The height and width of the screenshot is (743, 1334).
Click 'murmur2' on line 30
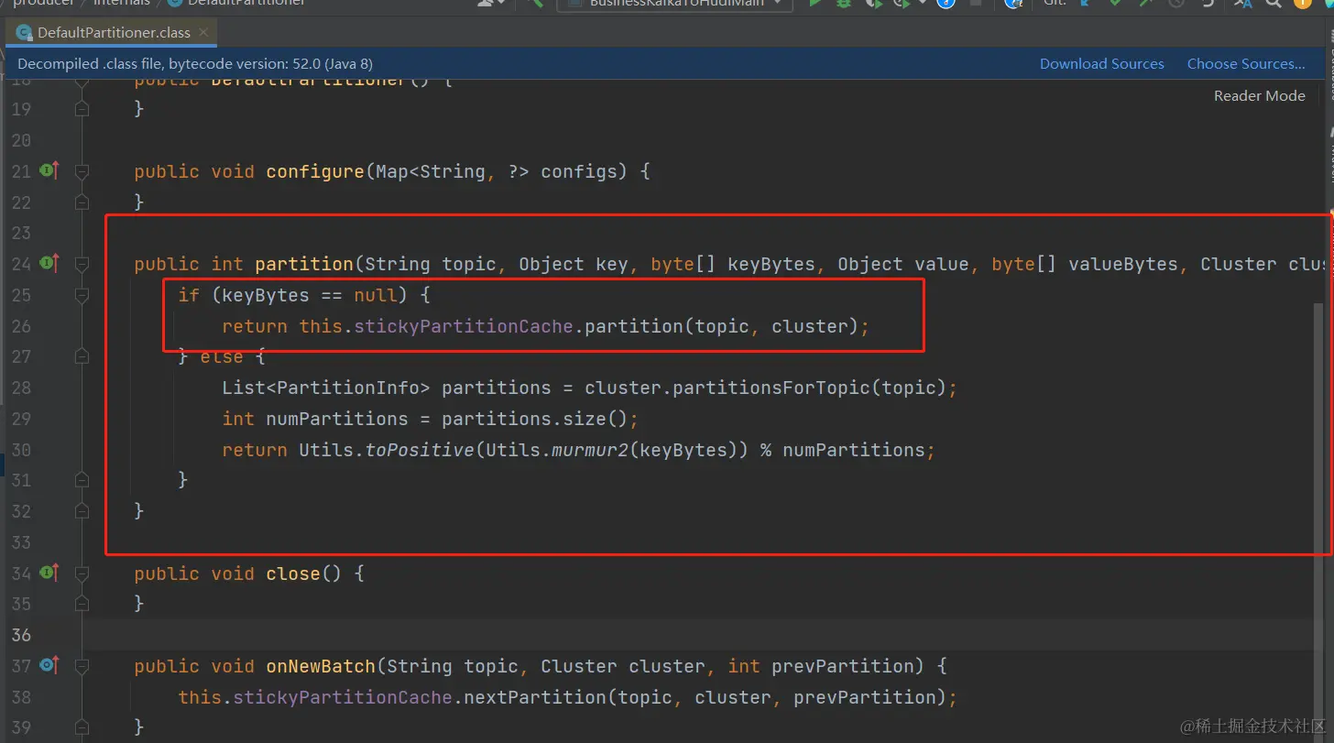590,450
